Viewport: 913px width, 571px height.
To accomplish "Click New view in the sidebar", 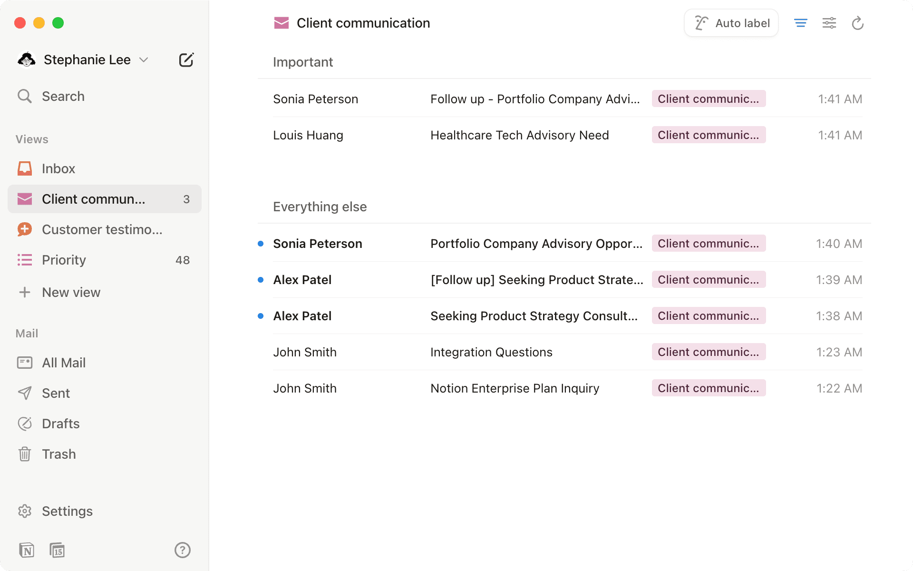I will pos(71,292).
